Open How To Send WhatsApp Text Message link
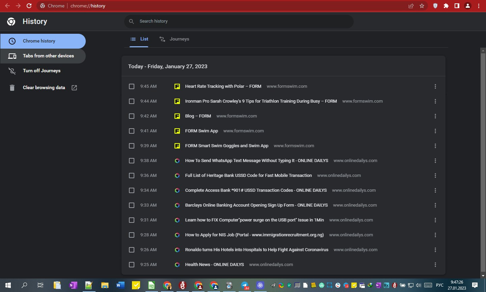 [256, 161]
